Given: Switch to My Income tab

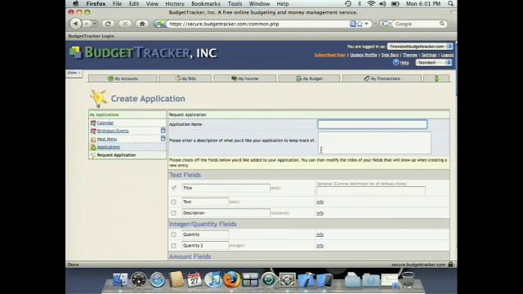Looking at the screenshot, I should (x=245, y=78).
